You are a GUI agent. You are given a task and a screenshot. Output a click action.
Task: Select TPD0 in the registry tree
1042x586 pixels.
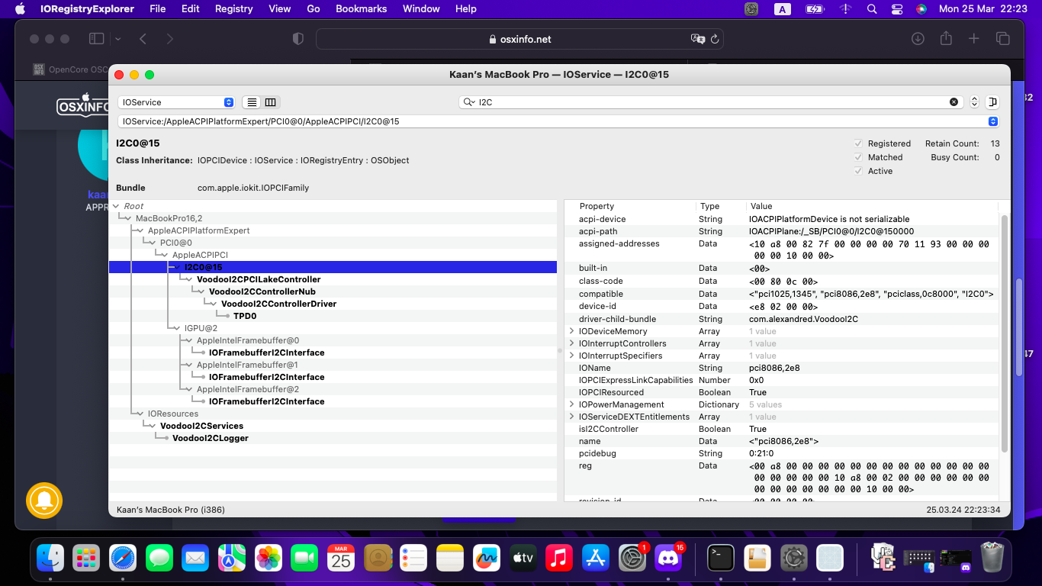pyautogui.click(x=245, y=316)
